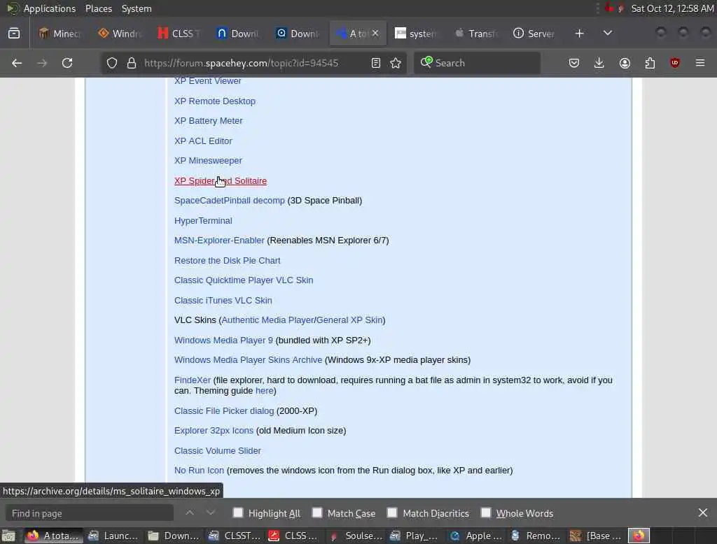Open a new browser tab
This screenshot has height=544, width=717.
pyautogui.click(x=579, y=34)
